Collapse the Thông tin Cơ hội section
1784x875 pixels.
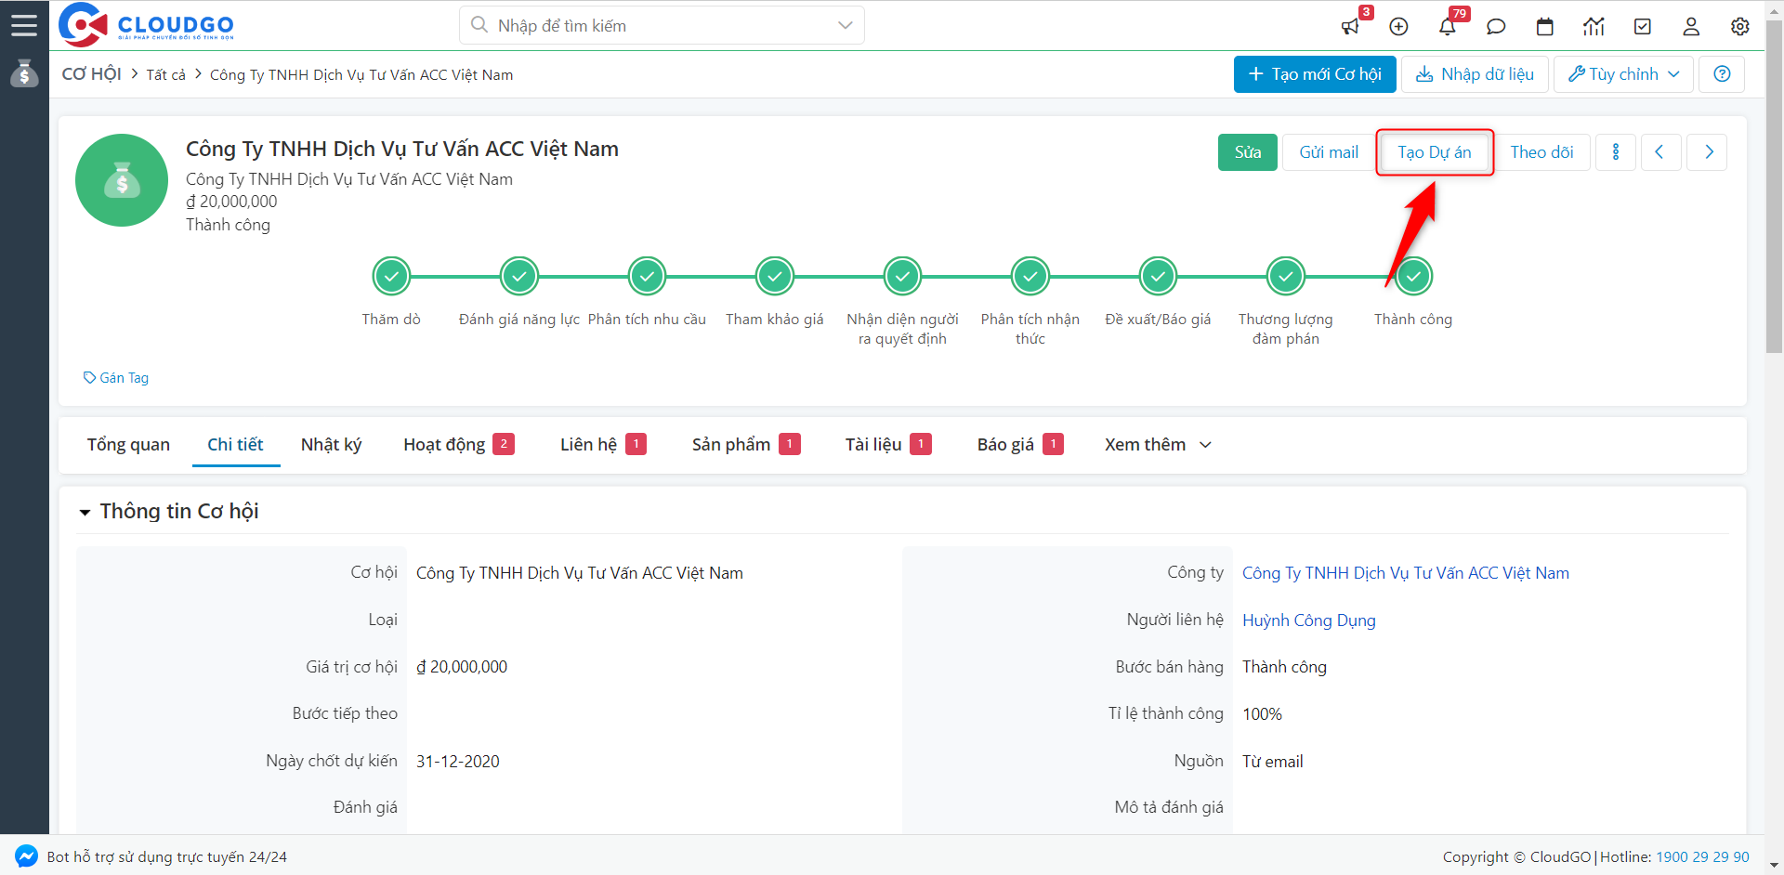pyautogui.click(x=85, y=512)
